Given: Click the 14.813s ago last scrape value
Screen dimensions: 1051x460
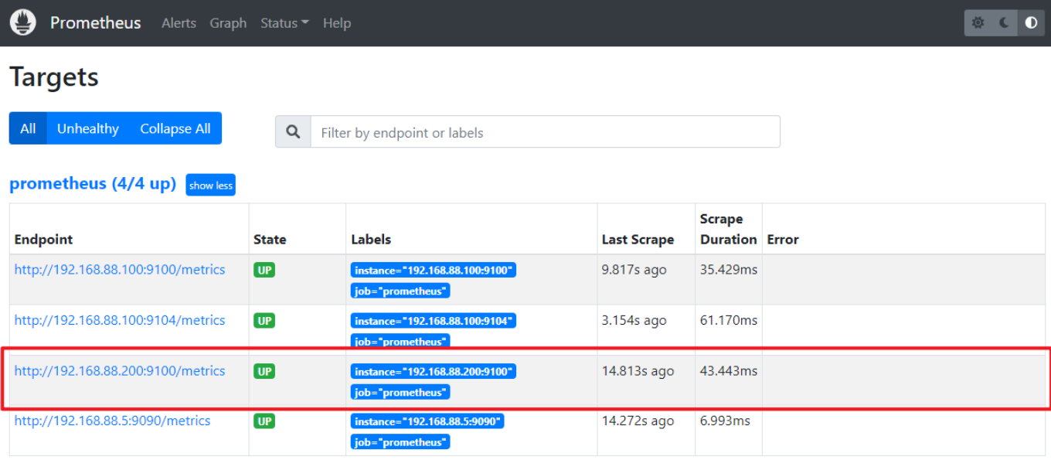Looking at the screenshot, I should (638, 371).
